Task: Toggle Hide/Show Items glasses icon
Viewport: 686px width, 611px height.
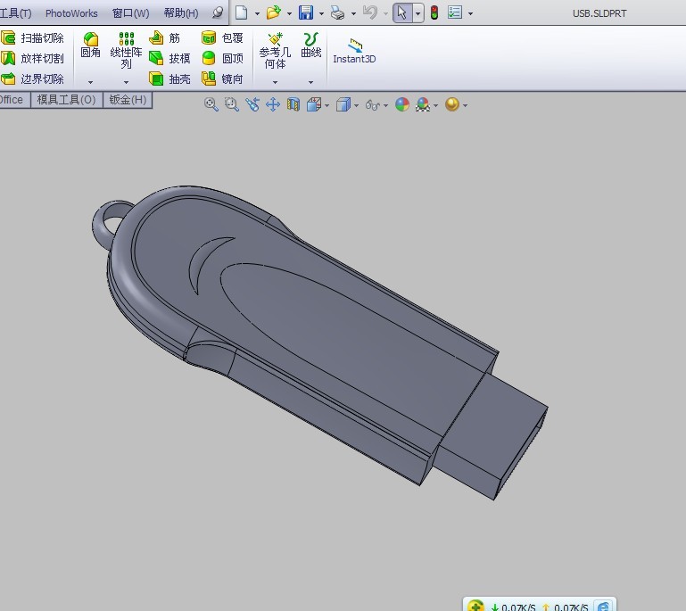Action: click(373, 105)
